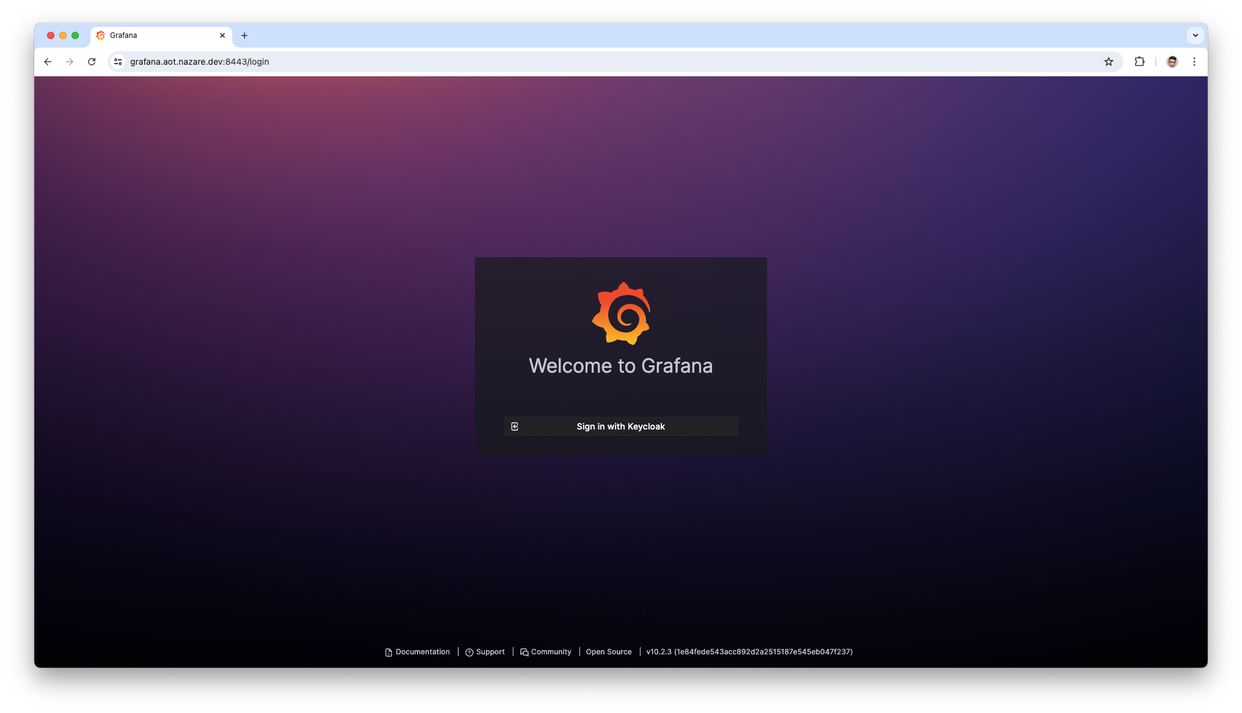Screen dimensions: 1242x713
Task: Click the Sign in with Keycloak button
Action: 620,426
